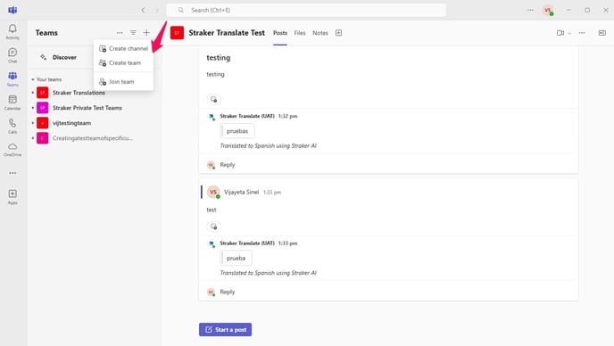
Task: Choose Join team from the menu
Action: (124, 82)
